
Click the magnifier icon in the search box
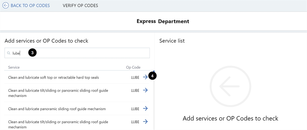coord(9,53)
